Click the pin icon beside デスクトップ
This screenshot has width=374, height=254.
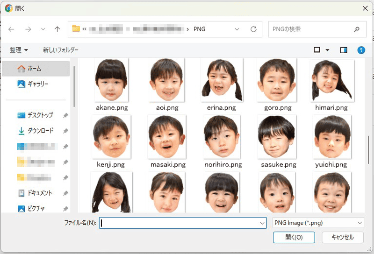click(65, 115)
